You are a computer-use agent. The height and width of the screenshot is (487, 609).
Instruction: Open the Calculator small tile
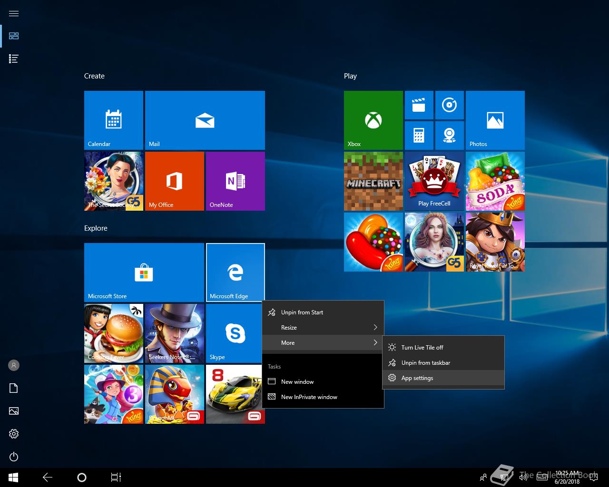click(419, 136)
